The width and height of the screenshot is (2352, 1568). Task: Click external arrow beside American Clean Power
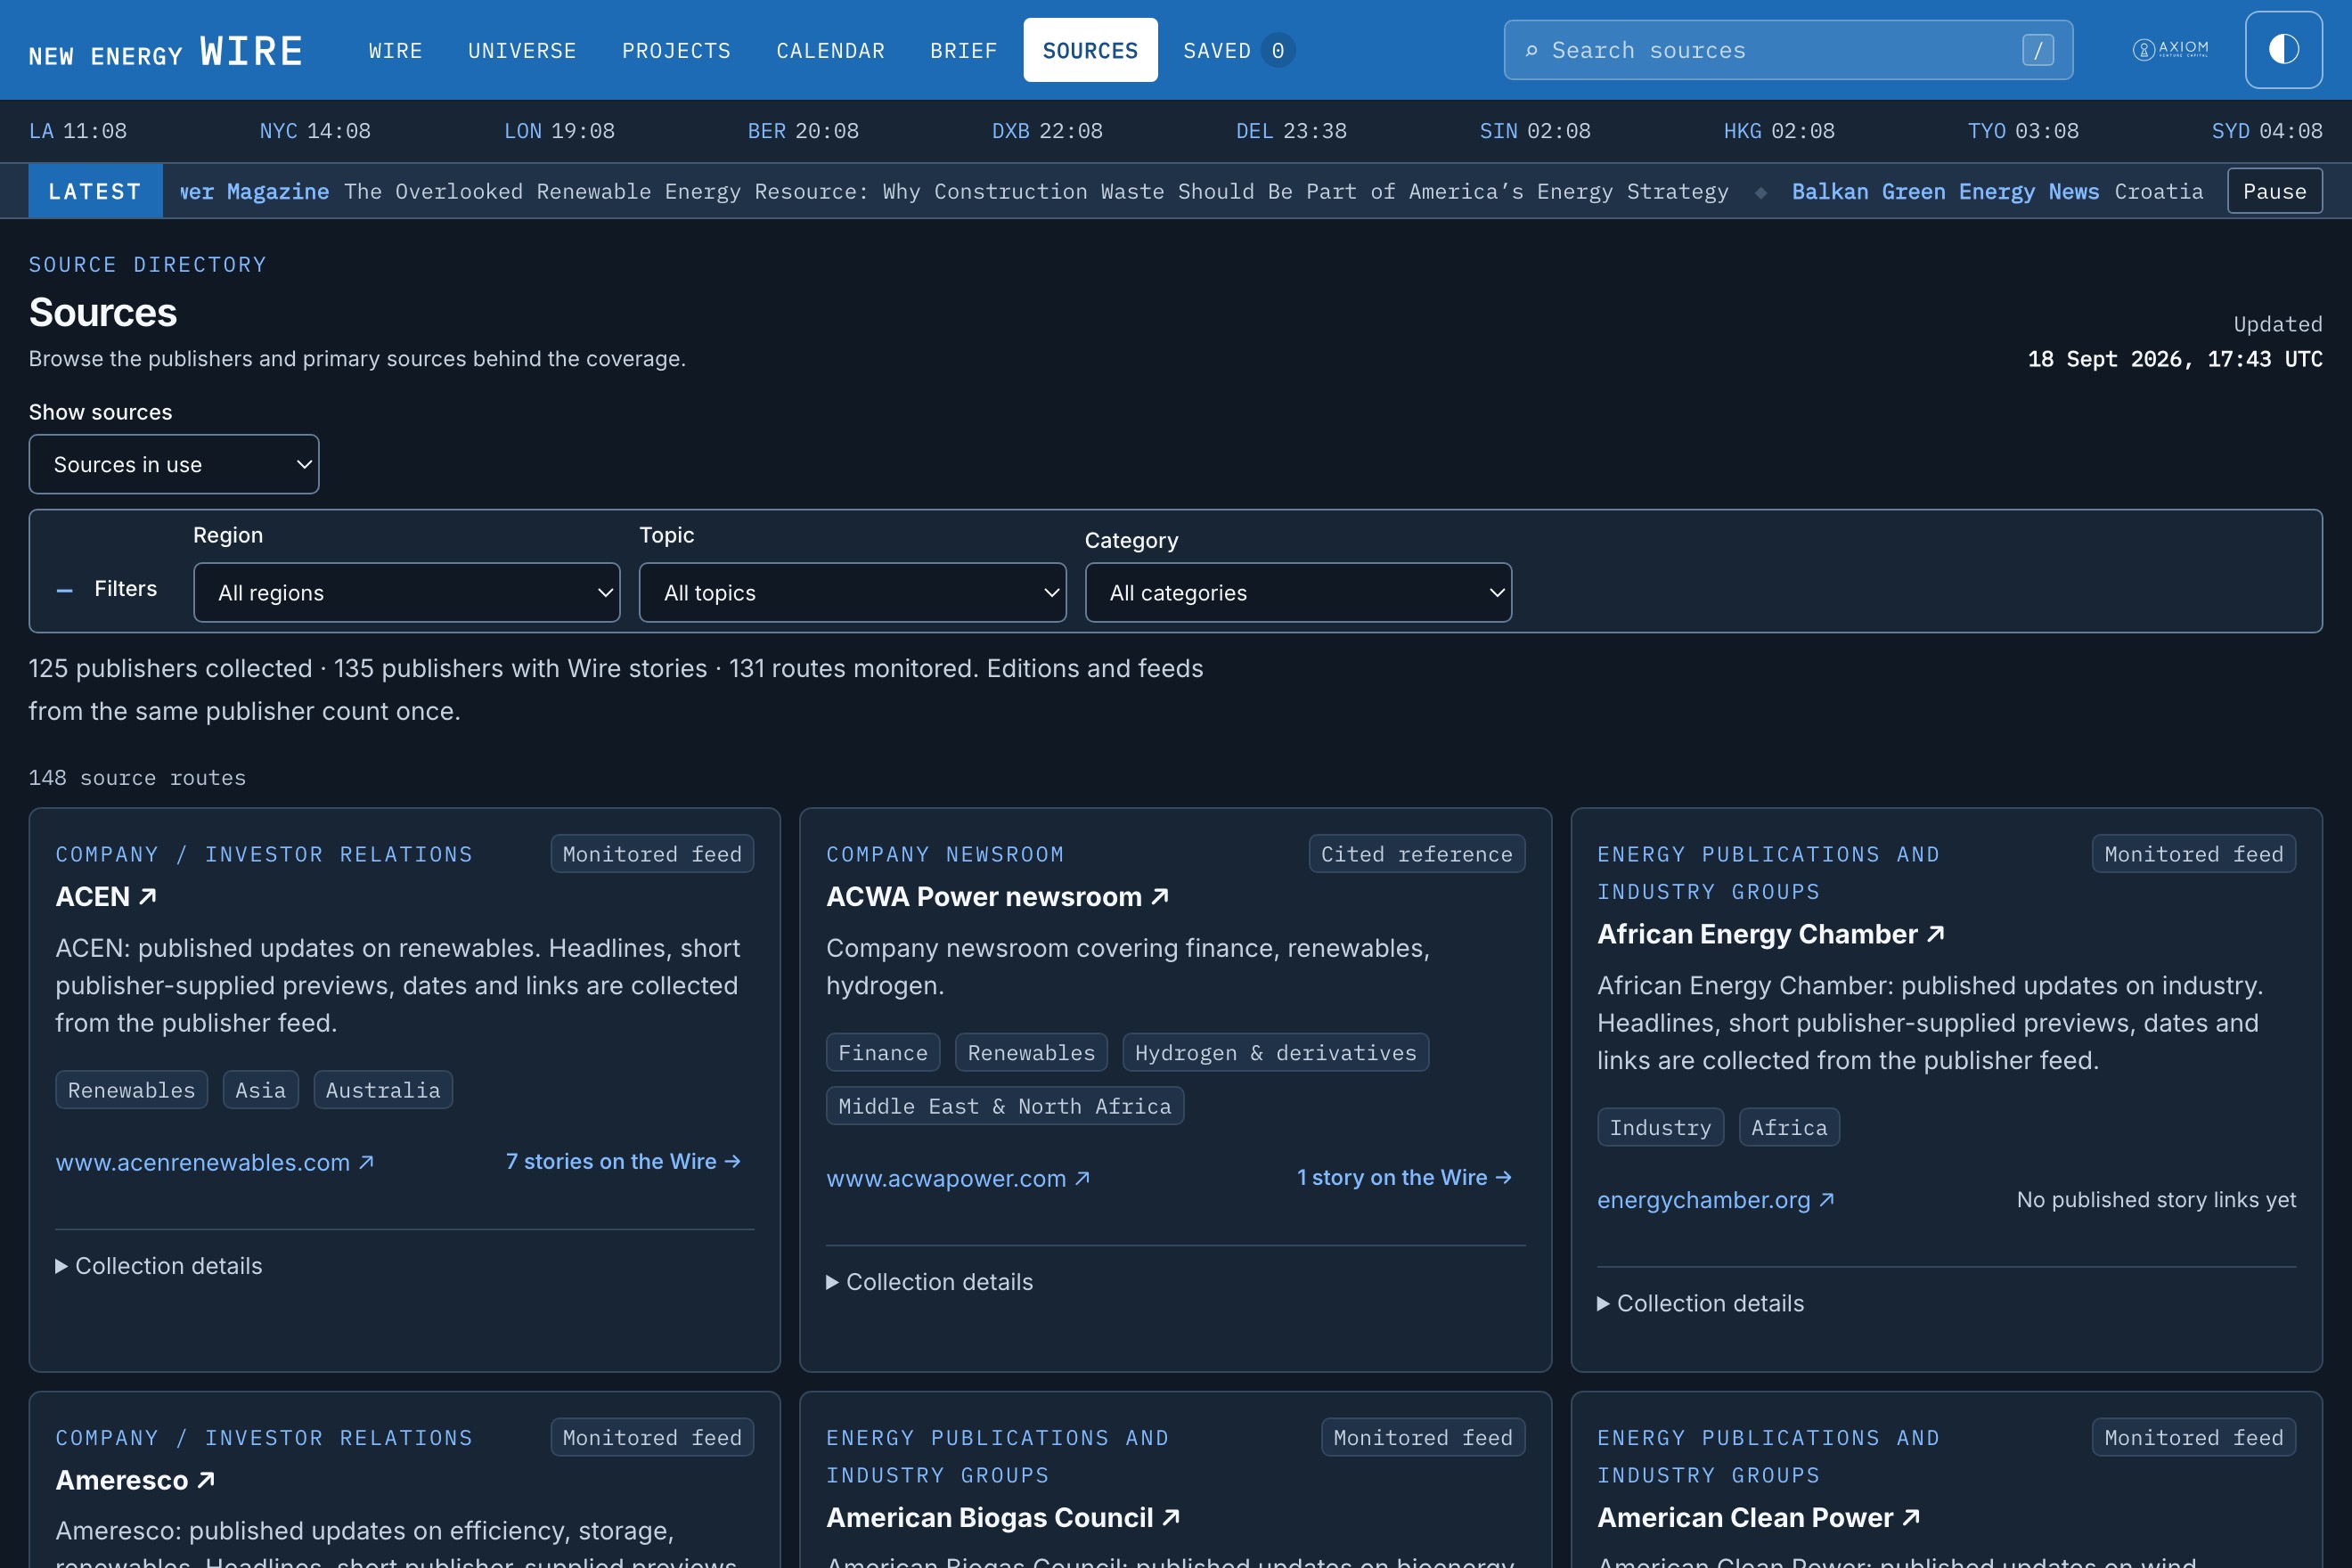coord(1910,1516)
